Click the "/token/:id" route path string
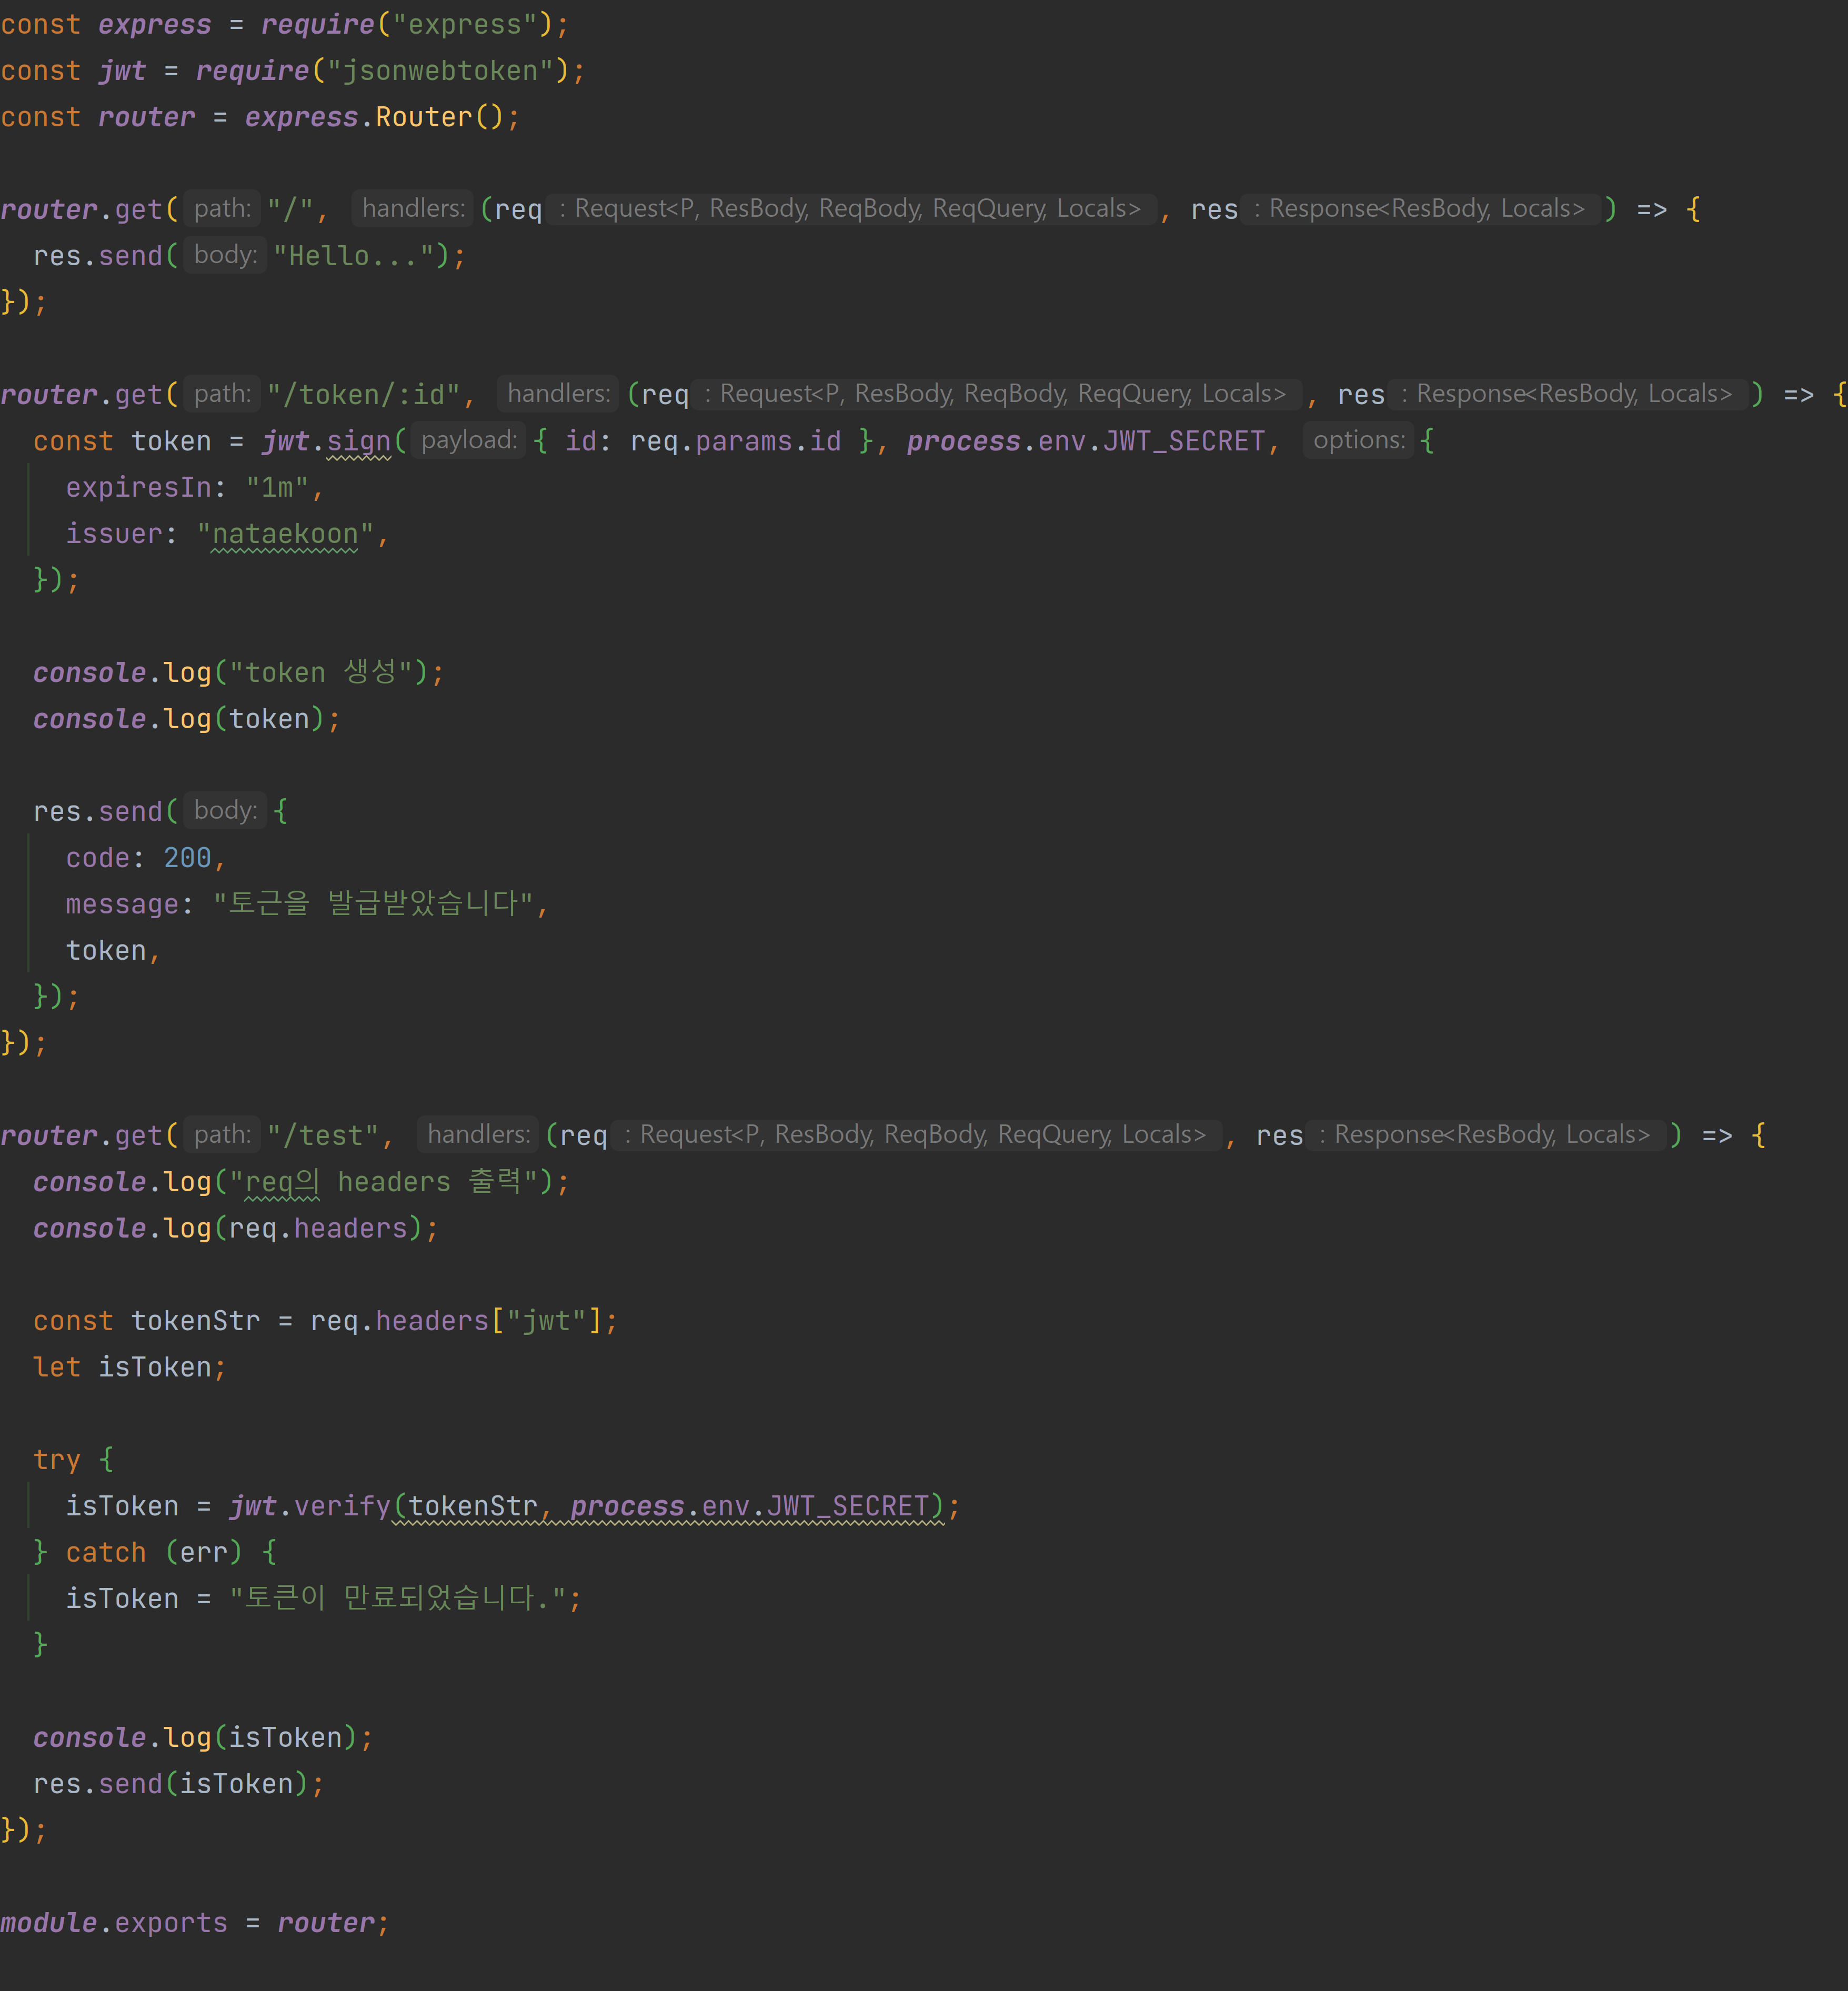The width and height of the screenshot is (1848, 1991). pos(364,395)
